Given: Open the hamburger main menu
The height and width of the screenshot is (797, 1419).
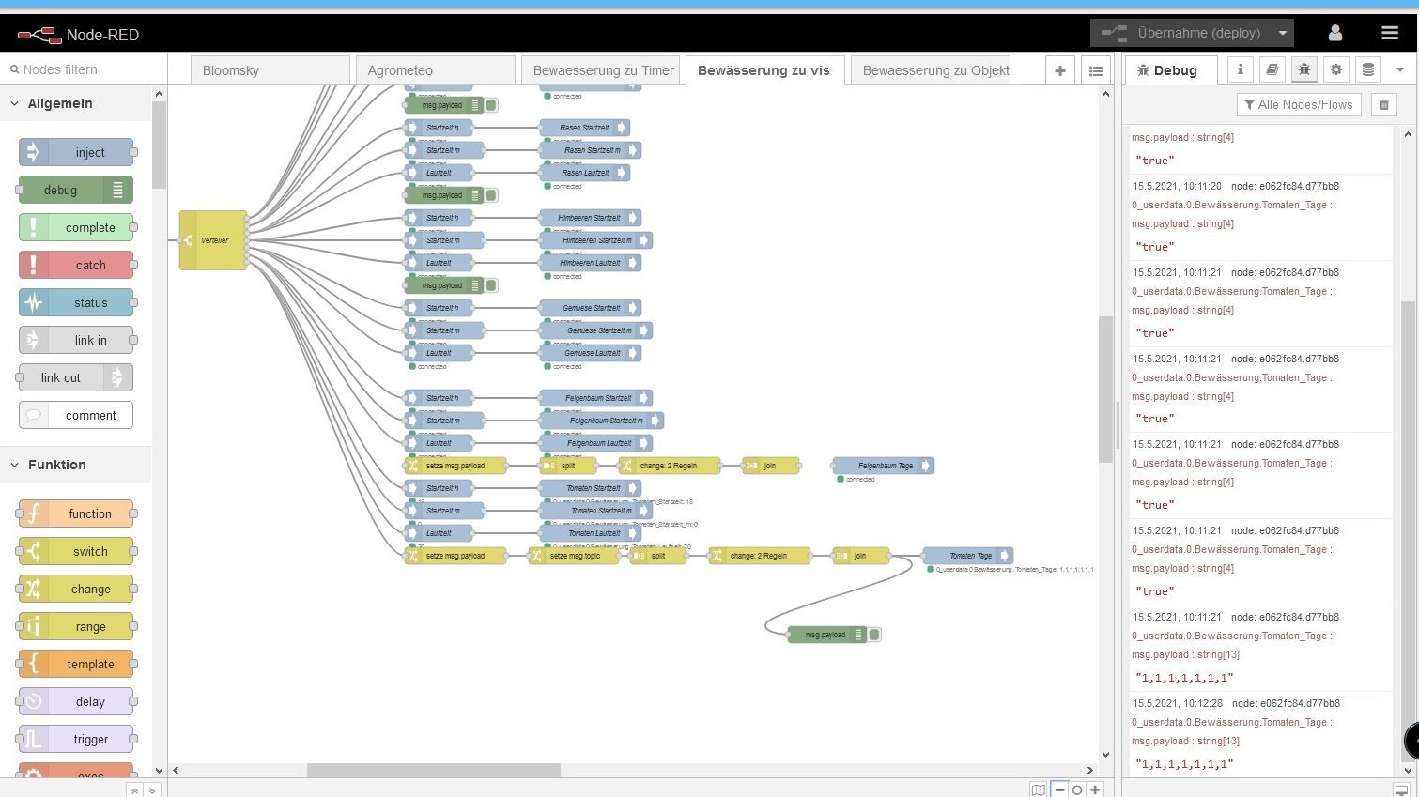Looking at the screenshot, I should [1390, 33].
